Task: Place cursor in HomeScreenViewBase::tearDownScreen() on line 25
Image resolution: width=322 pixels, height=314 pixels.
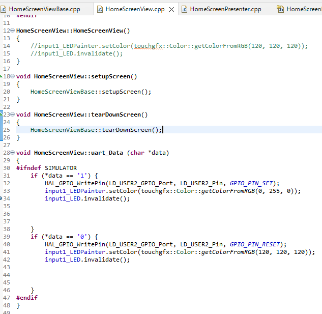Action: 96,130
